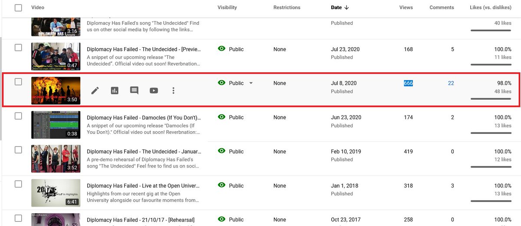
Task: Select checkbox for Damocles (If You Don't) video
Action: point(18,116)
